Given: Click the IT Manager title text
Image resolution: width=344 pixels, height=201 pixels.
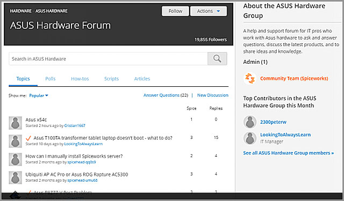Looking at the screenshot, I should [x=271, y=142].
